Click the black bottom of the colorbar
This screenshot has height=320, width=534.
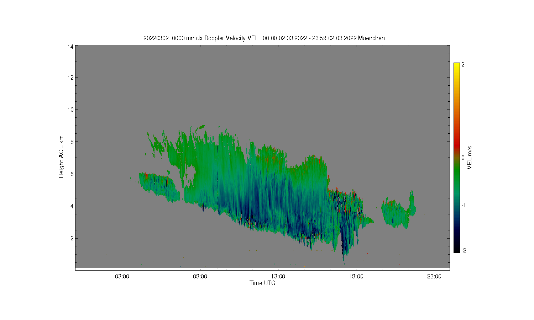[457, 249]
